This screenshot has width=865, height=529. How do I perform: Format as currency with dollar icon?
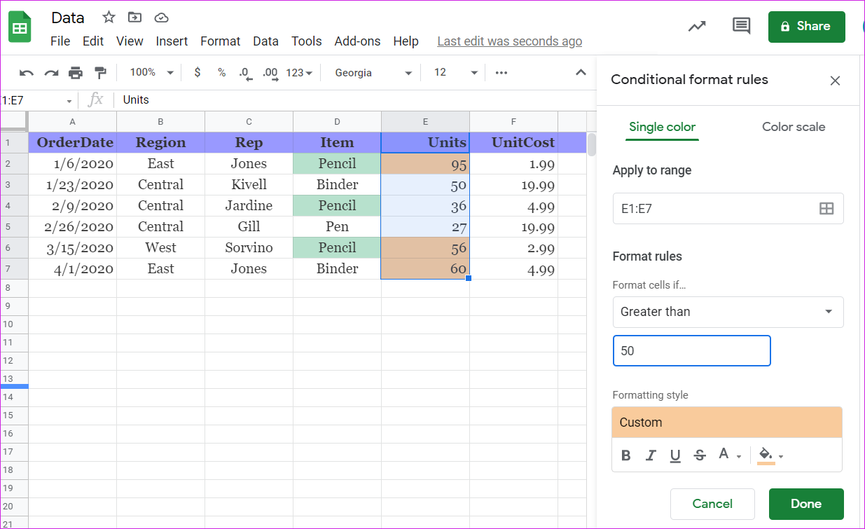point(198,73)
